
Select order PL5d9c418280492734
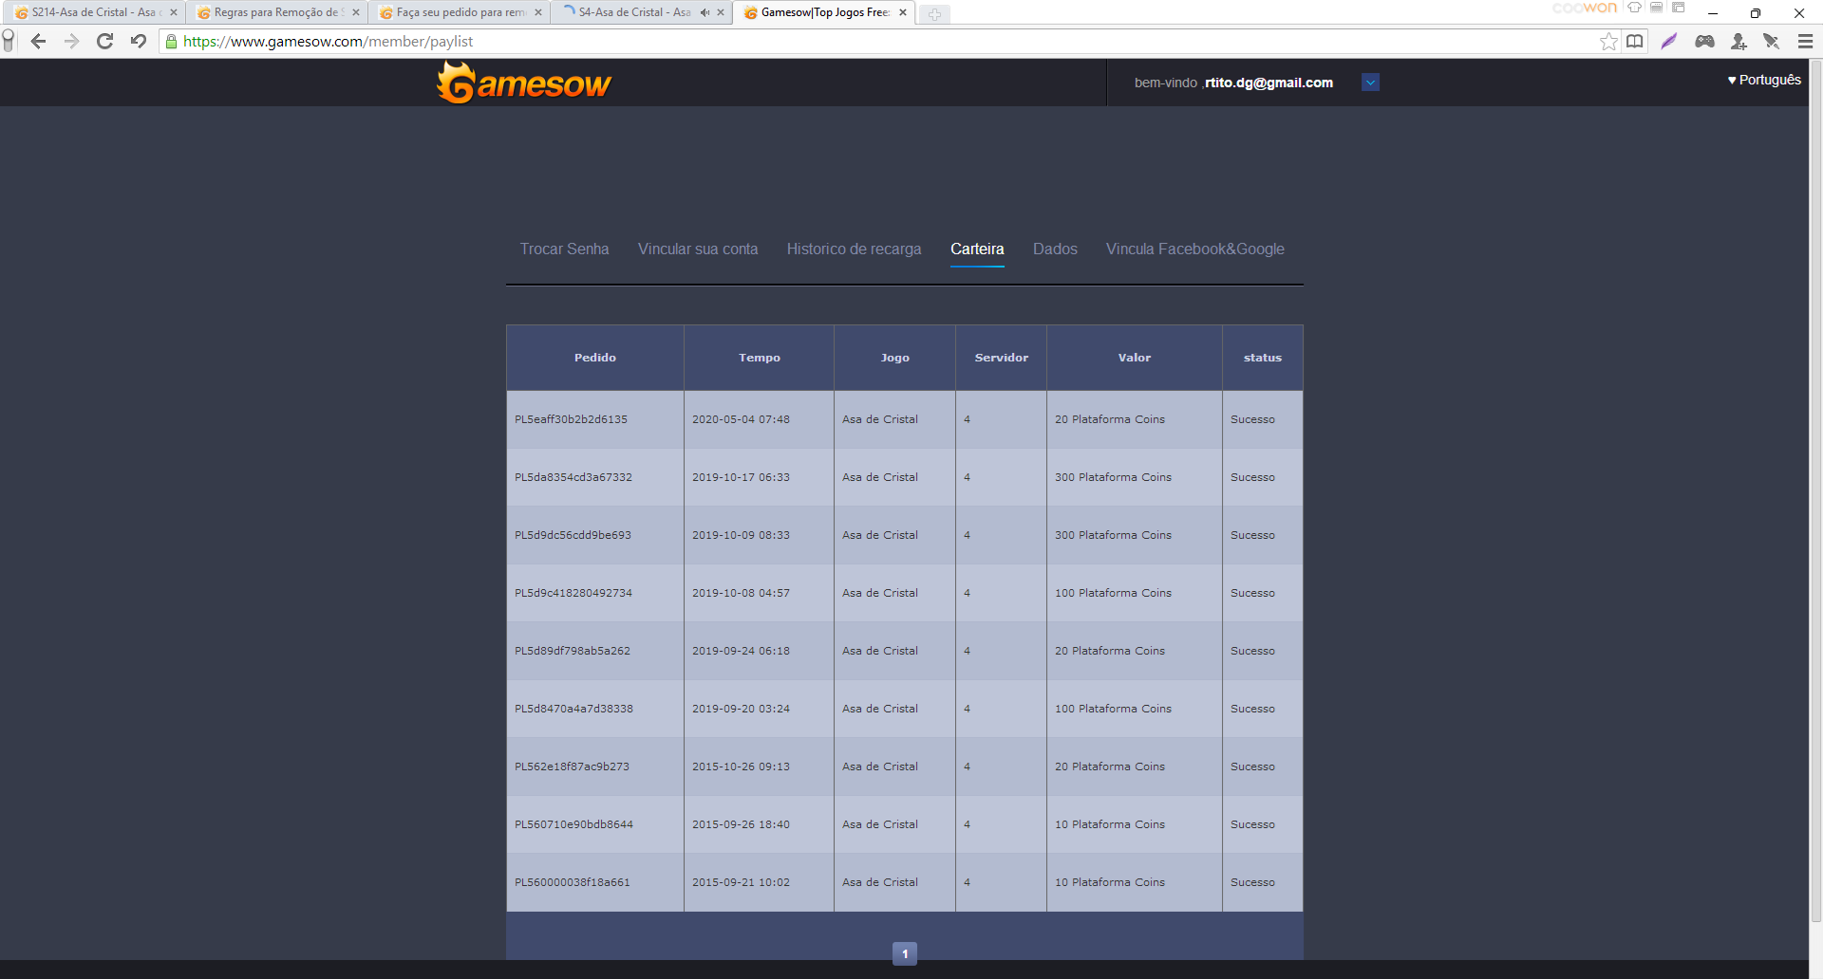(573, 593)
